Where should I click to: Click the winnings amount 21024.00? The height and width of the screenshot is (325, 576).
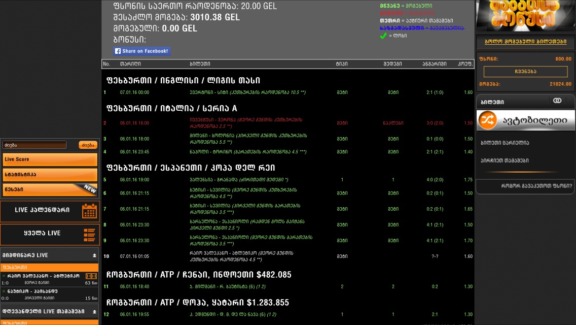pyautogui.click(x=561, y=84)
